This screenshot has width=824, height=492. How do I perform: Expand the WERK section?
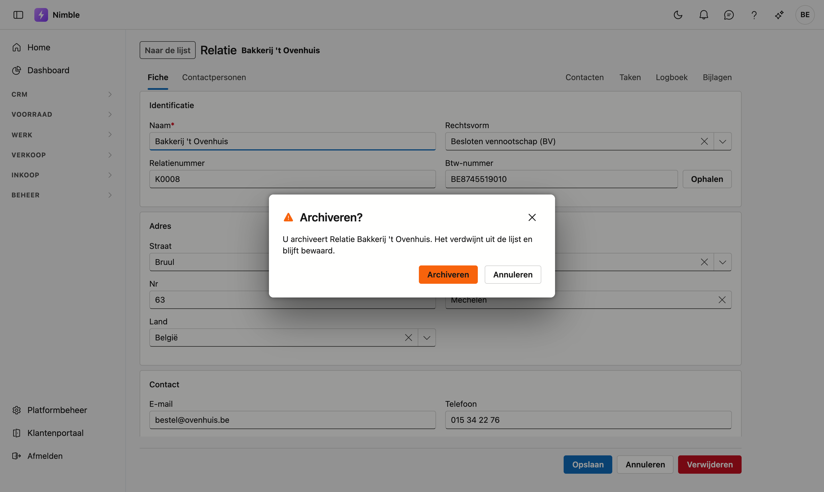tap(62, 135)
